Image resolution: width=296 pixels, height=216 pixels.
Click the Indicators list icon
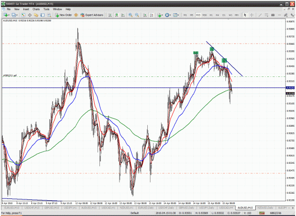159,15
